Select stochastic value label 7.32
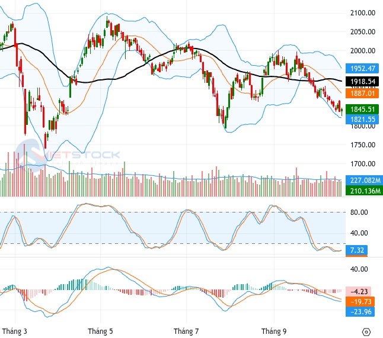Screen dimensions: 383x338 [356, 250]
